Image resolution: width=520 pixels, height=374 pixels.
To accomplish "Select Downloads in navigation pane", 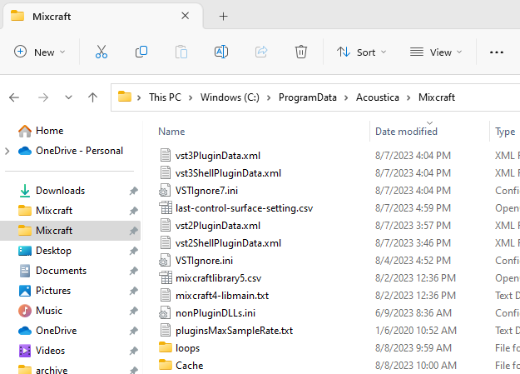I will coord(61,191).
